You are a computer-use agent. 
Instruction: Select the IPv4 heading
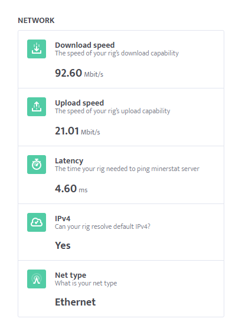point(63,218)
